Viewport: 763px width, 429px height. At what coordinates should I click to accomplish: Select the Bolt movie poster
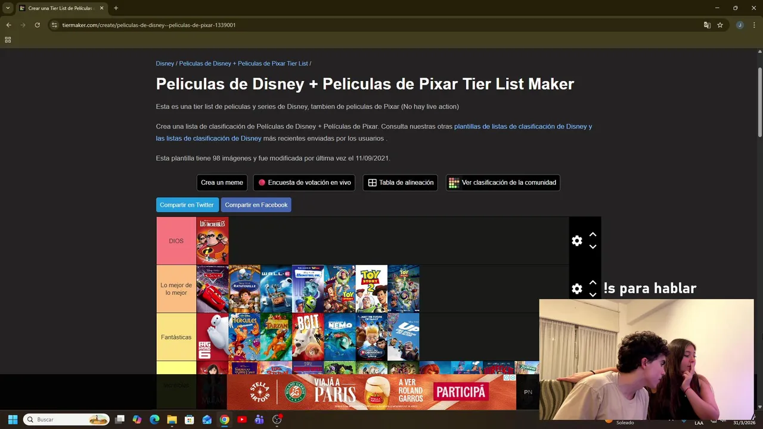pyautogui.click(x=308, y=337)
